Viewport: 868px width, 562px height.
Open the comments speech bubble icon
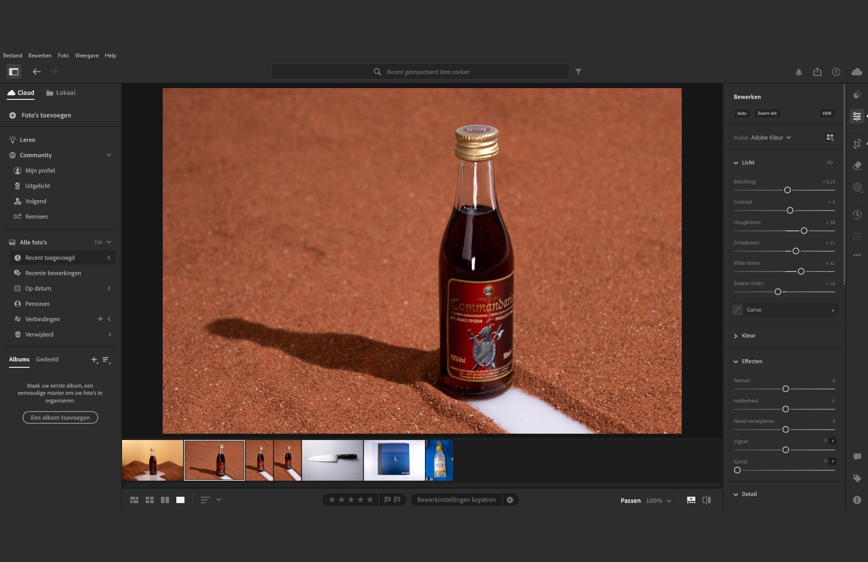click(x=857, y=457)
